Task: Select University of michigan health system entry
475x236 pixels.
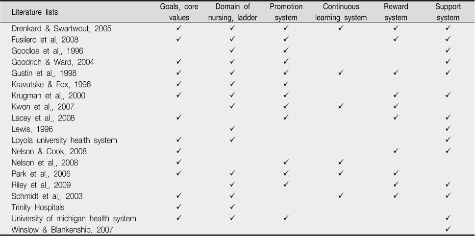Action: tap(74, 218)
